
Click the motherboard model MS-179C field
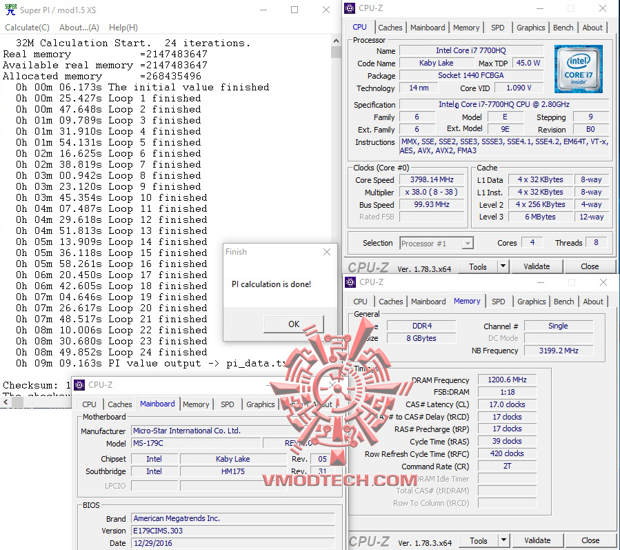click(196, 443)
